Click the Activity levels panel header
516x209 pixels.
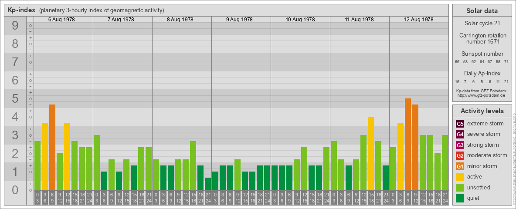482,111
